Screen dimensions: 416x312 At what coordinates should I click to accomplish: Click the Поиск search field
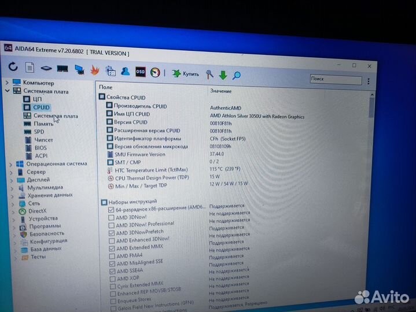coord(336,79)
